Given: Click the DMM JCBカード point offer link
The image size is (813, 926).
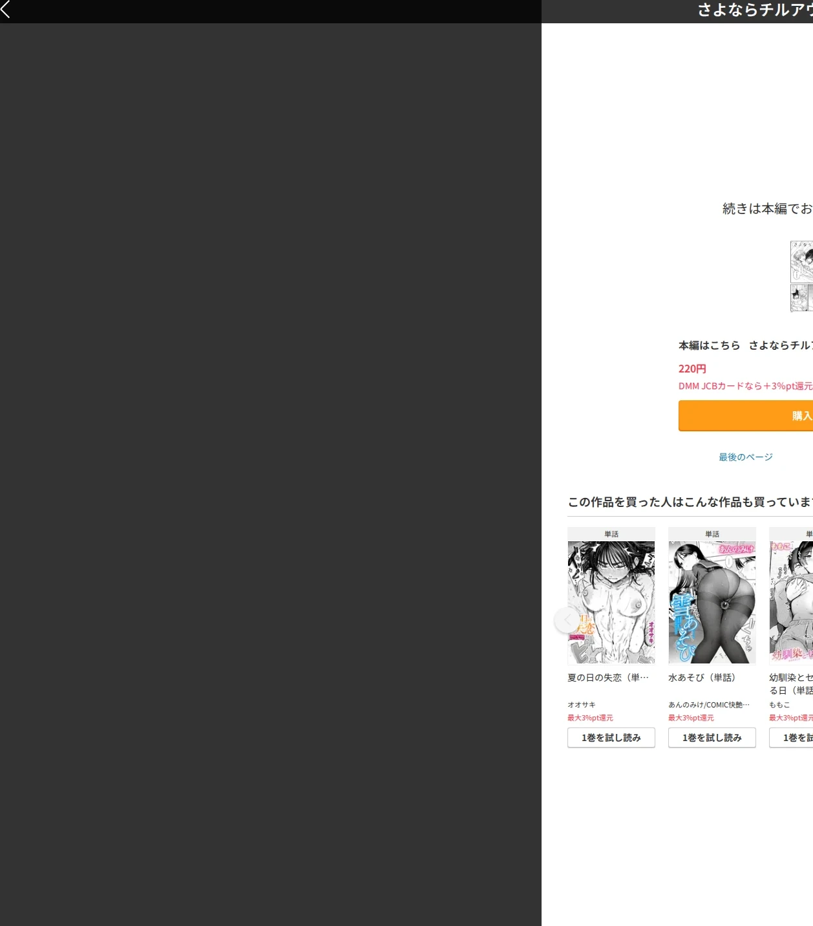Looking at the screenshot, I should [x=746, y=386].
